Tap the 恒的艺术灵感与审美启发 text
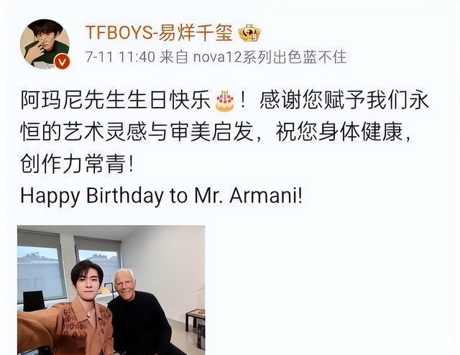 coord(137,132)
